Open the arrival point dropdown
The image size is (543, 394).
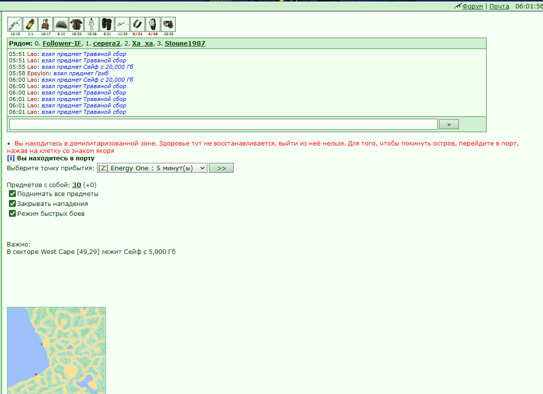pyautogui.click(x=152, y=168)
